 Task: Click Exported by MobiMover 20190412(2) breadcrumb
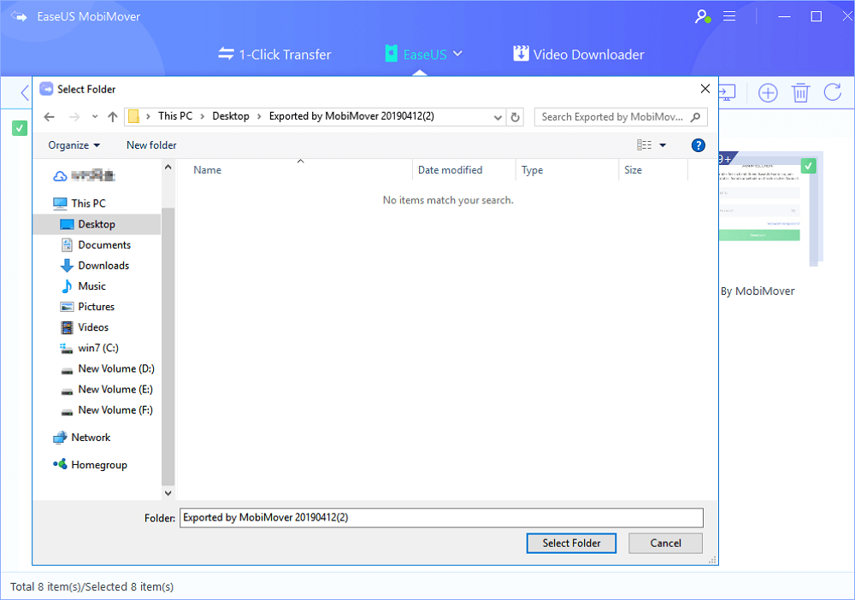point(351,116)
